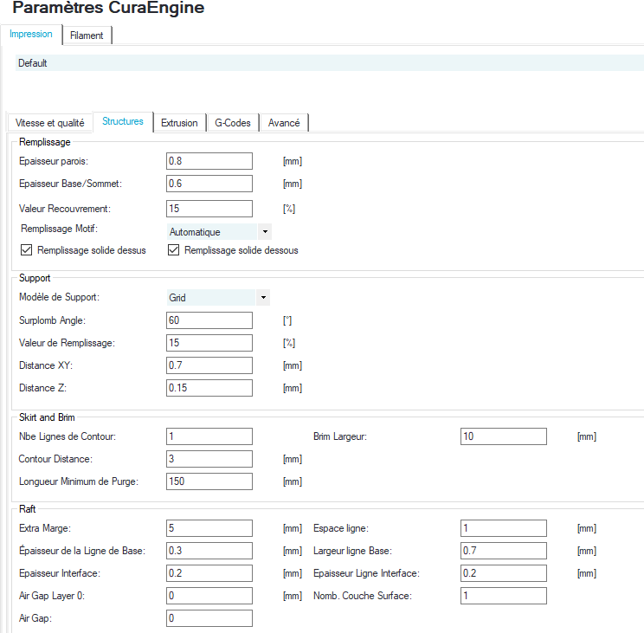
Task: Click the Valeur Recouvrement field
Action: tap(209, 209)
